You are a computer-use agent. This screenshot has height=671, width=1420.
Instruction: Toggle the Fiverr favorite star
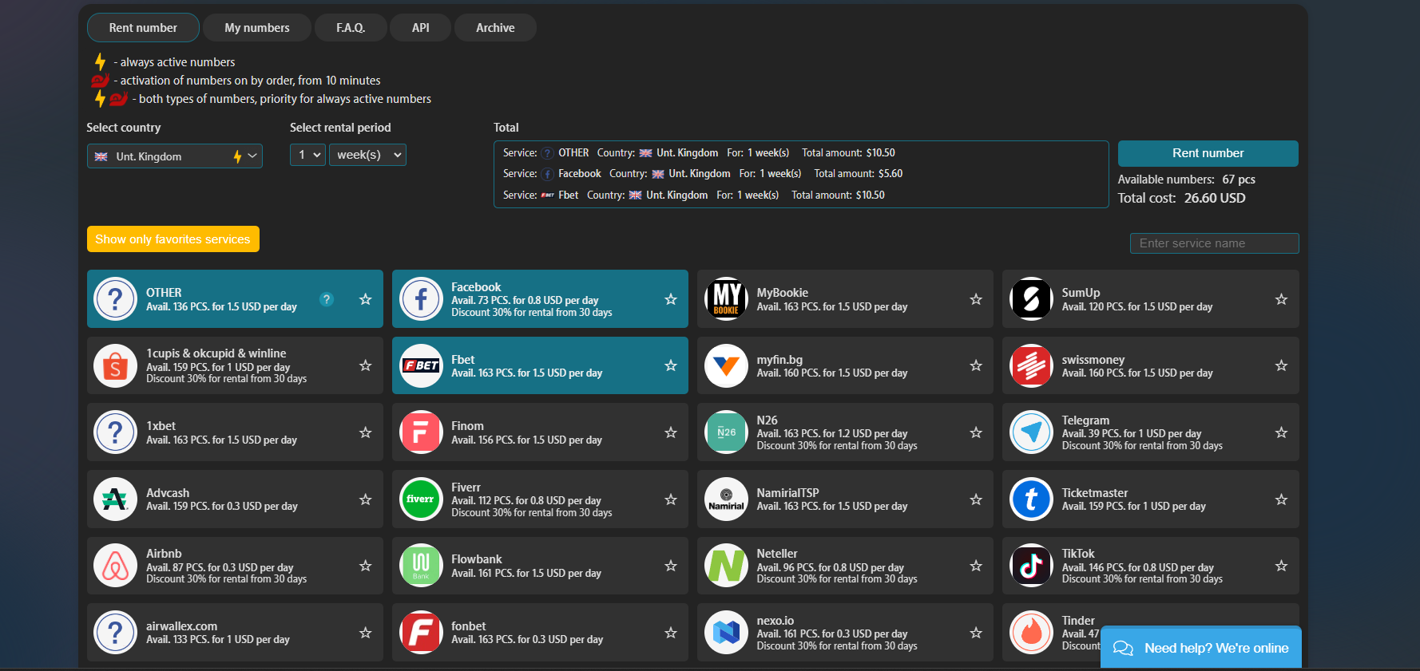671,499
